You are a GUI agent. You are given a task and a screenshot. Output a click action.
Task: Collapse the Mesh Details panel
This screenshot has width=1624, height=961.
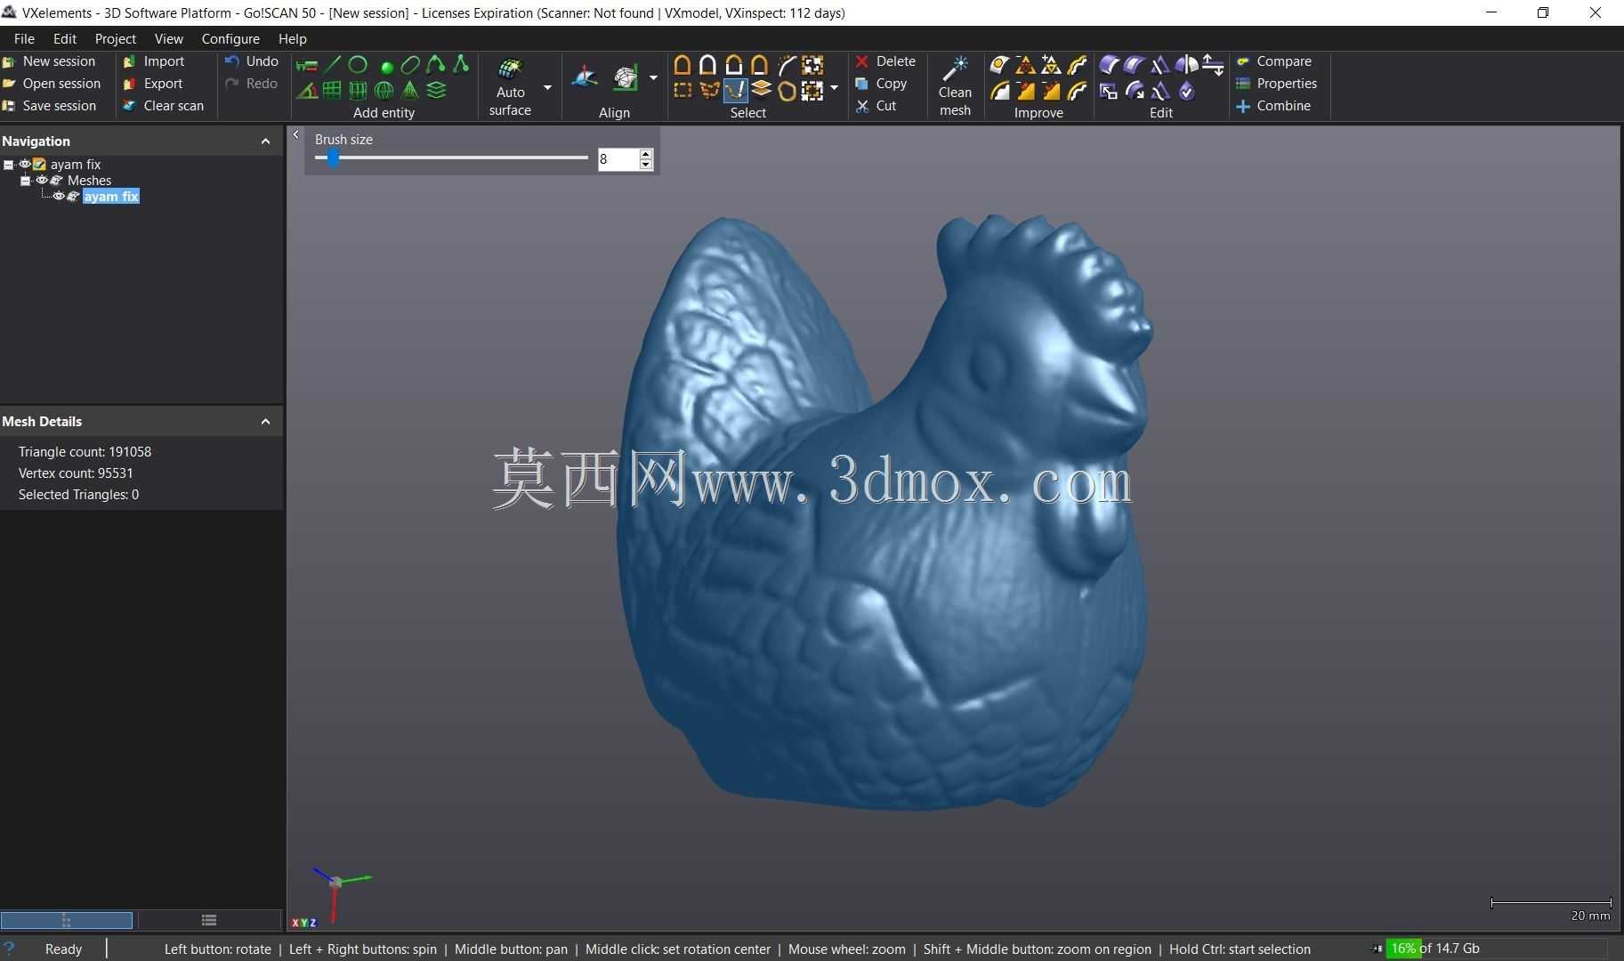pyautogui.click(x=265, y=421)
